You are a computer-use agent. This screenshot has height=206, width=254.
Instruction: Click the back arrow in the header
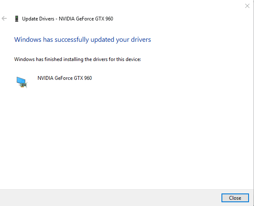[5, 18]
